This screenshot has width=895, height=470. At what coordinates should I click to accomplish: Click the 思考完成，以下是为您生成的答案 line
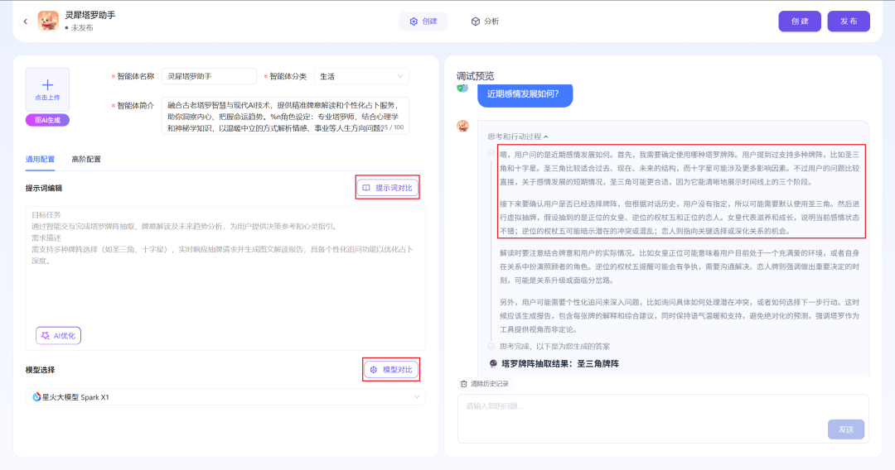(x=554, y=347)
